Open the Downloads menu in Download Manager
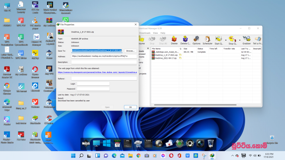 coord(145,33)
